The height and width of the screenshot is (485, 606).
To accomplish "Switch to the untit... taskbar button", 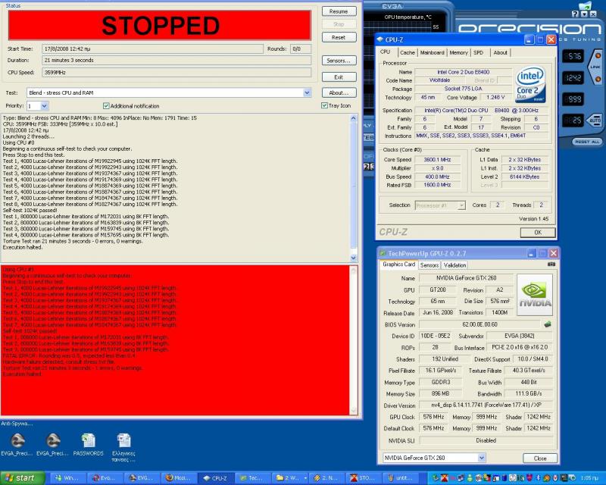I will click(401, 478).
